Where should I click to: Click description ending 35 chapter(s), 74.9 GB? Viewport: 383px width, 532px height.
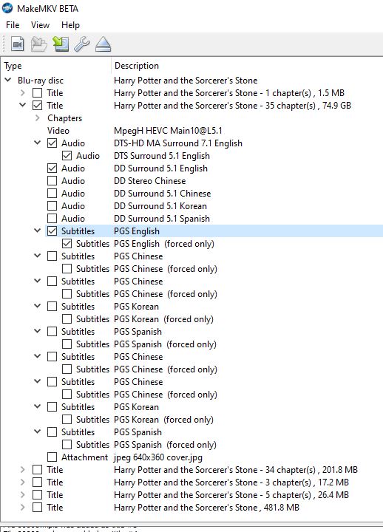point(232,106)
